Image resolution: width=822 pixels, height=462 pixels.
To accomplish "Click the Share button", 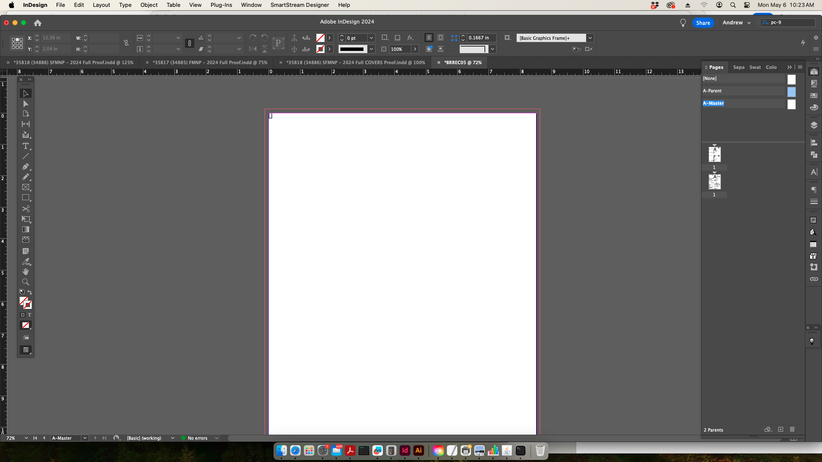I will 703,23.
